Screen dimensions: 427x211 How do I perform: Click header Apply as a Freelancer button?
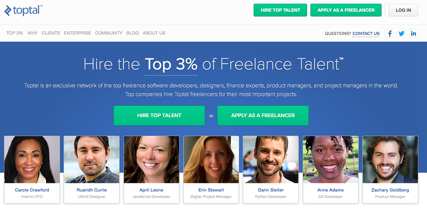pos(346,10)
